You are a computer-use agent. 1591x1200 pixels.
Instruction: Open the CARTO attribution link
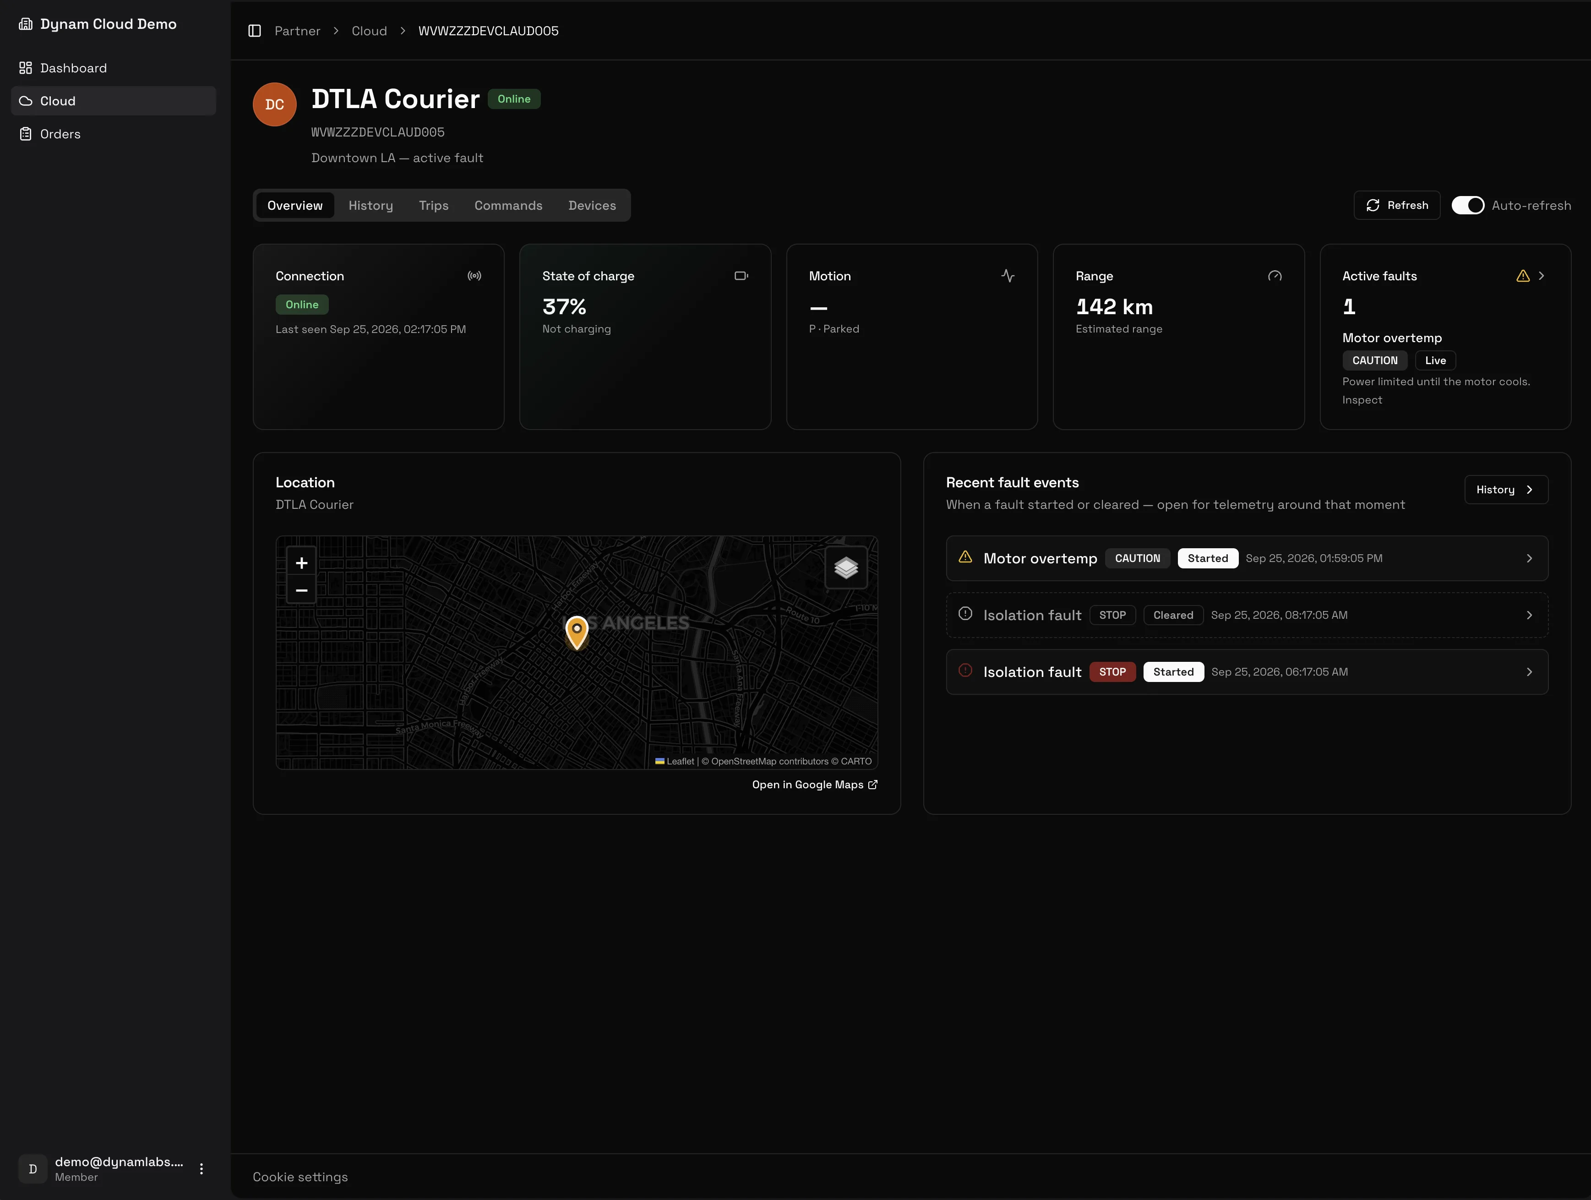click(x=856, y=762)
